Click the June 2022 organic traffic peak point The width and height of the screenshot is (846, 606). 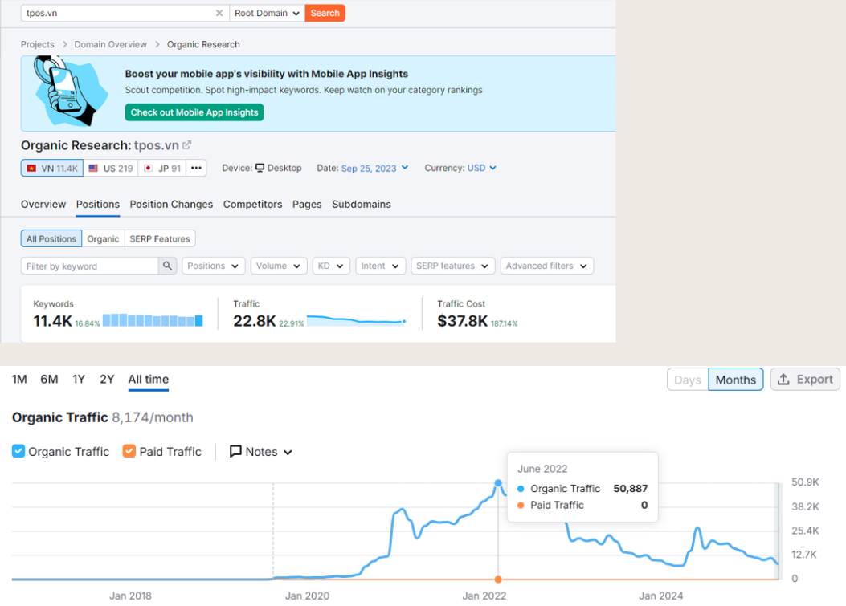click(498, 483)
